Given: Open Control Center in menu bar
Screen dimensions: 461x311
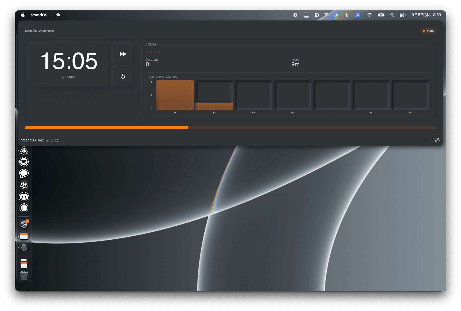Looking at the screenshot, I should [402, 15].
